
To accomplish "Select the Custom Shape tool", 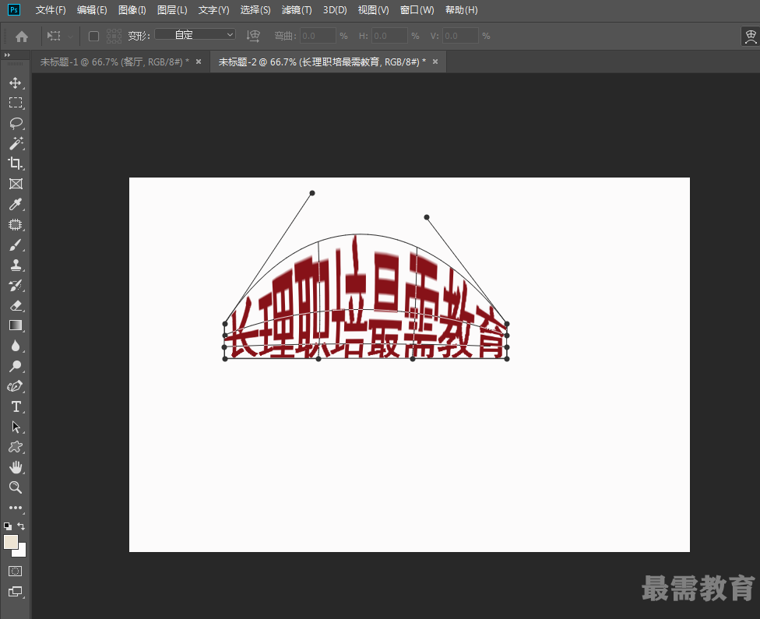I will coord(16,447).
